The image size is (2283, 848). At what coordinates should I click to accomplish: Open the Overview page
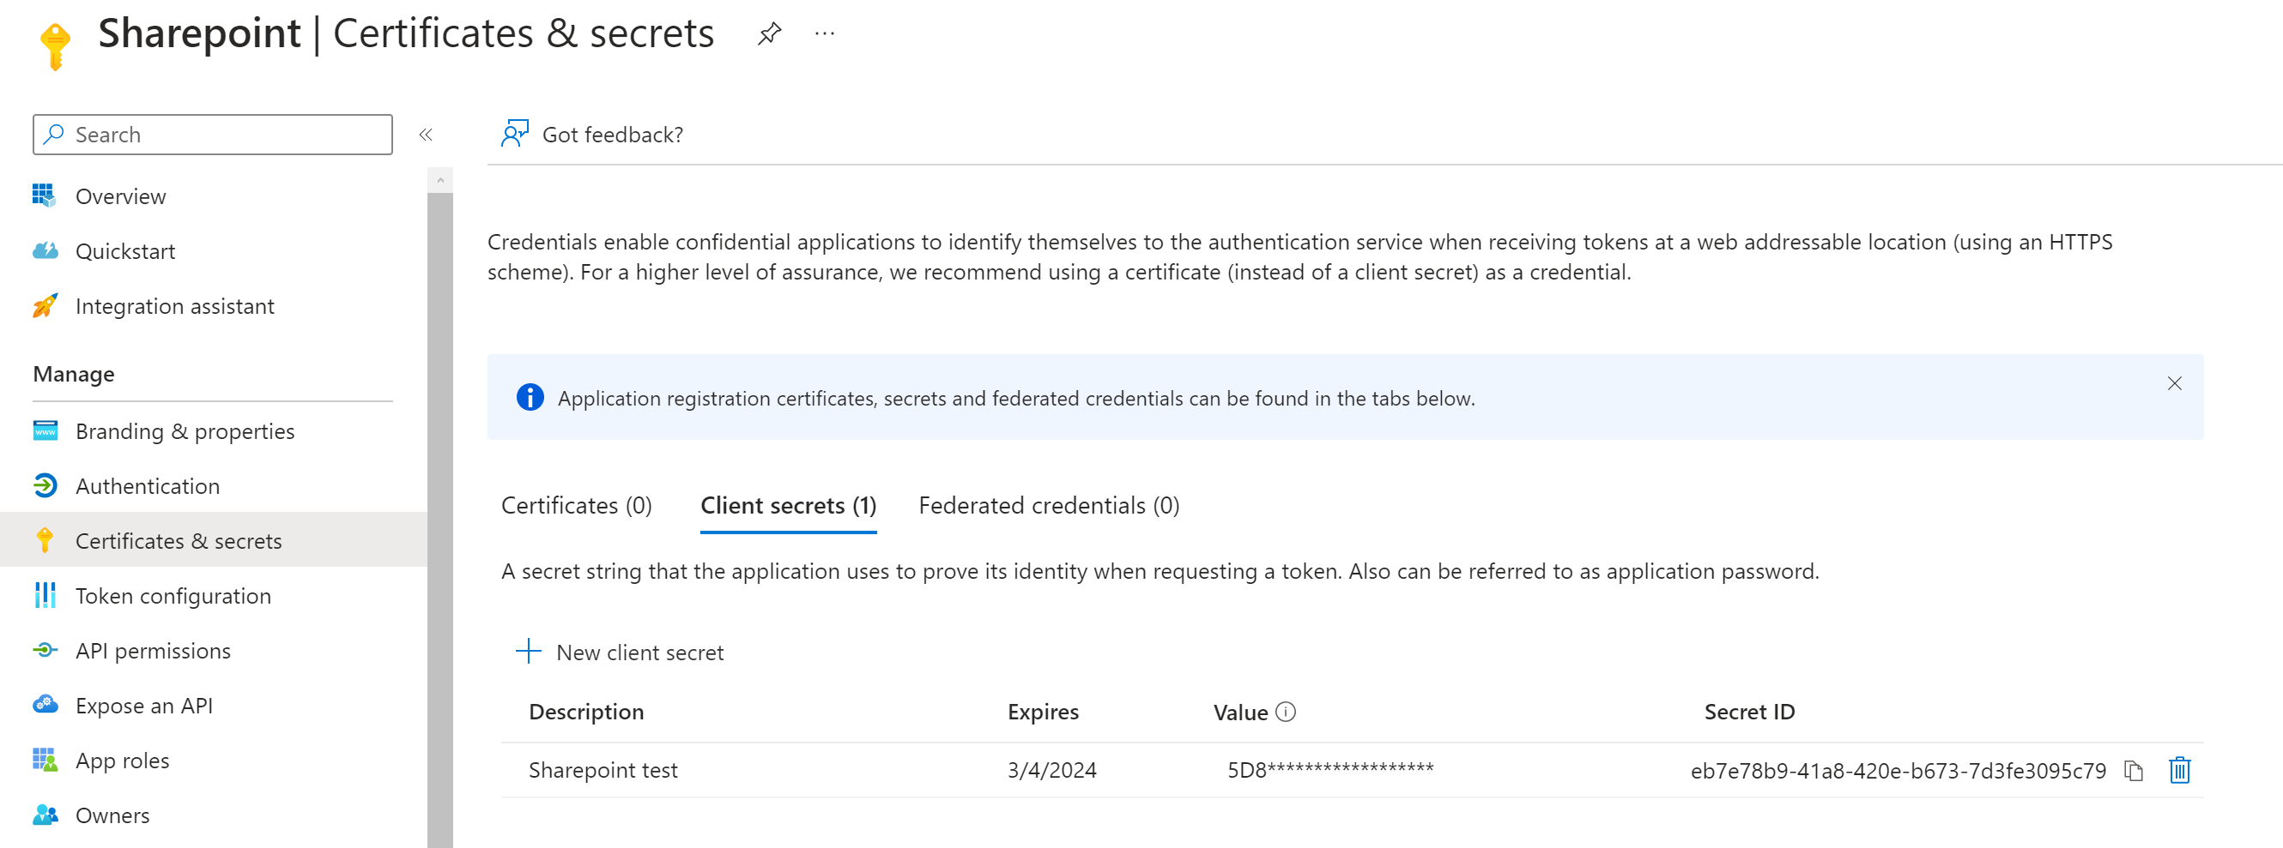(x=120, y=196)
